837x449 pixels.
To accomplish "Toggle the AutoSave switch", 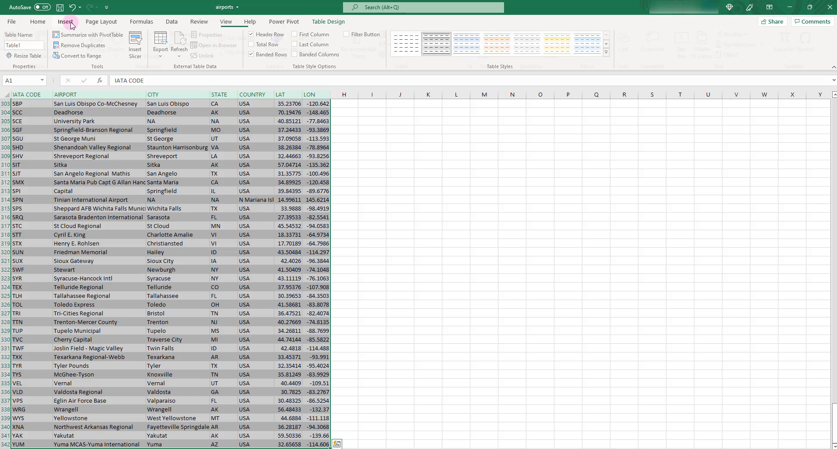I will coord(42,7).
